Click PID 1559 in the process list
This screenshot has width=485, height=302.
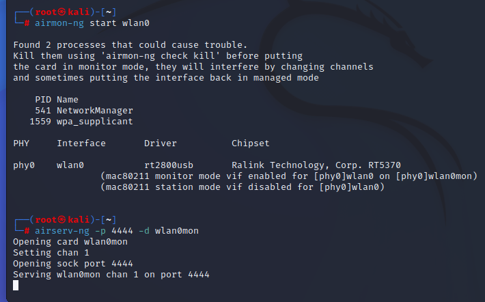tap(40, 122)
